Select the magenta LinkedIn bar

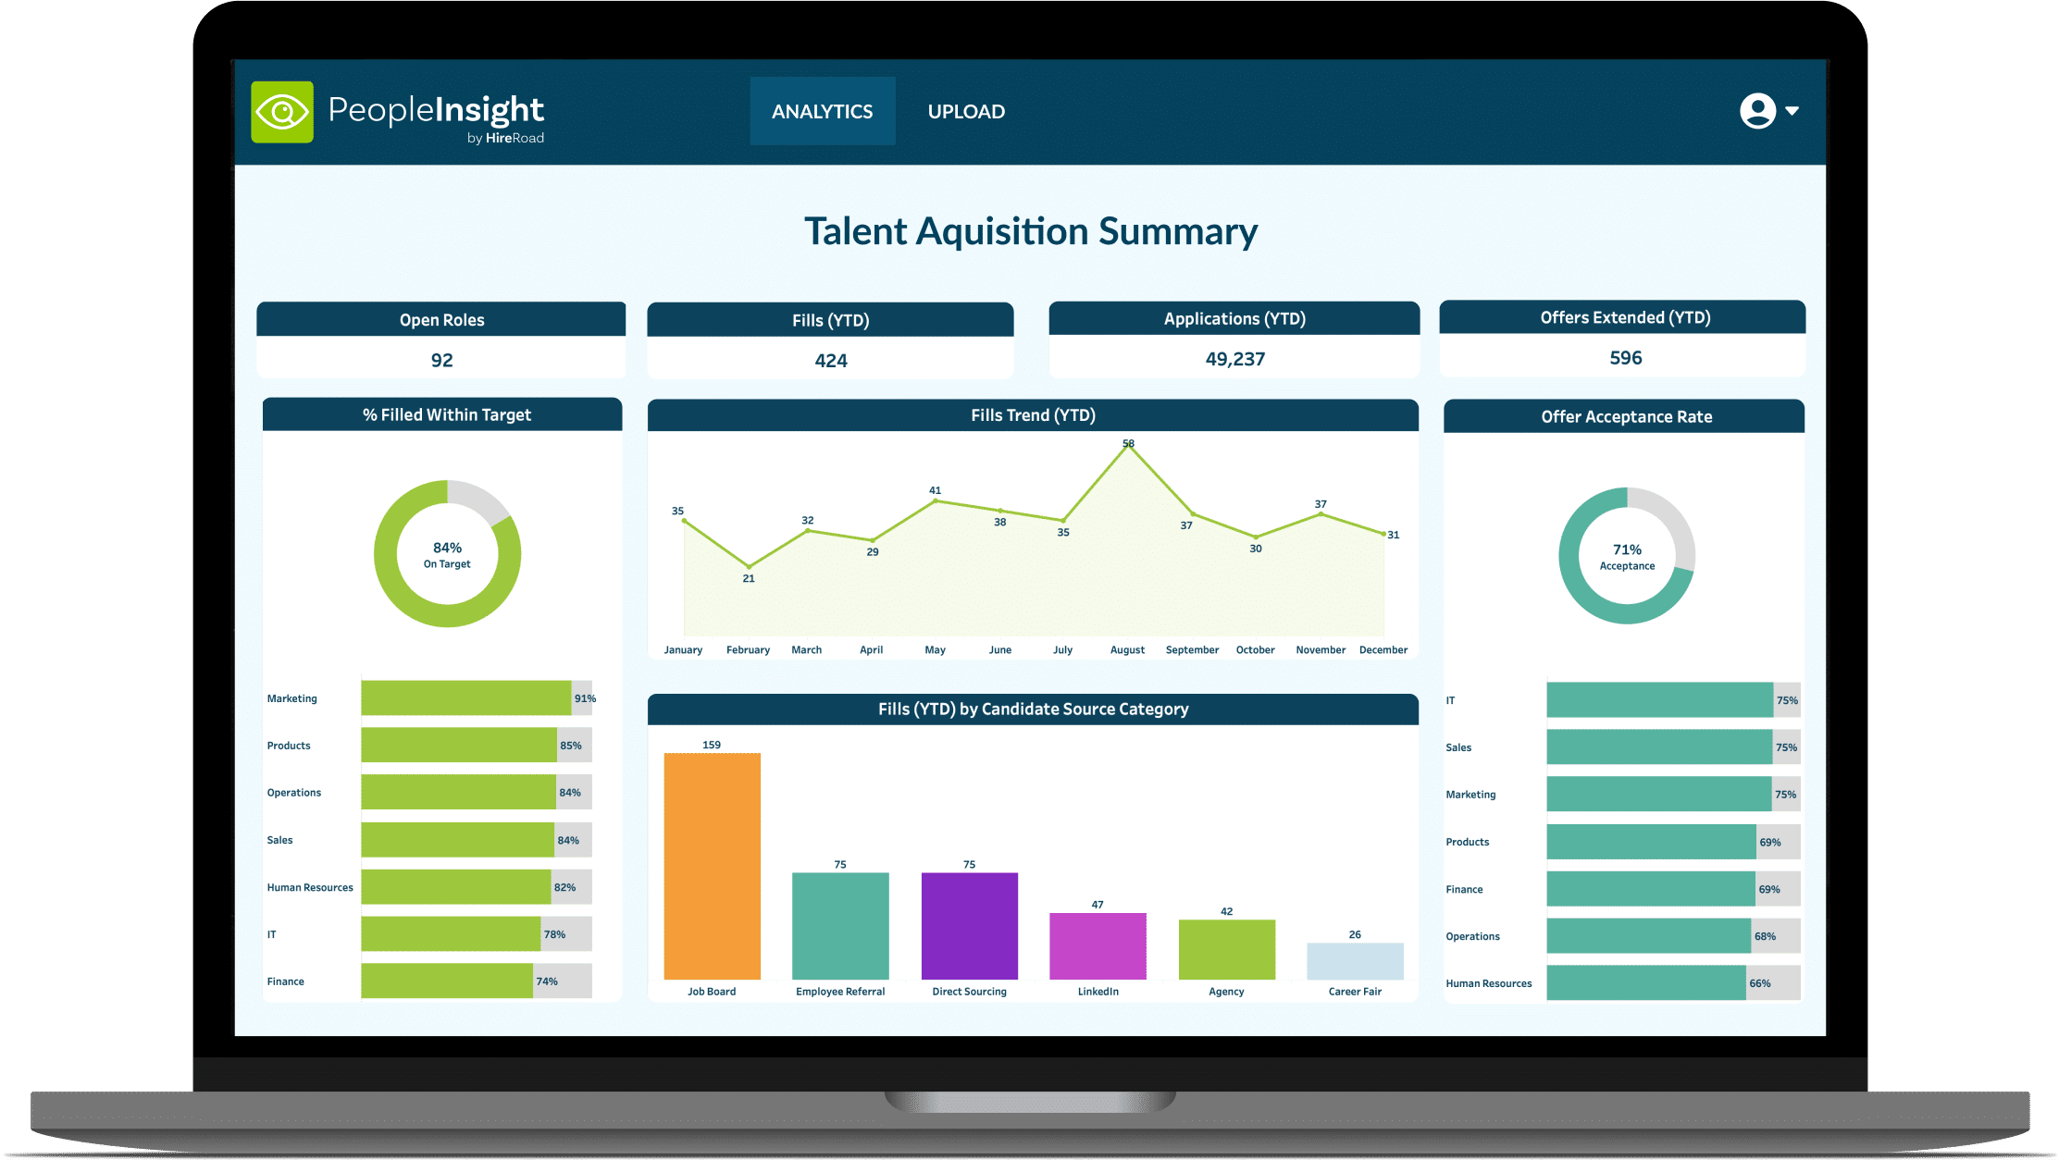(x=1098, y=946)
